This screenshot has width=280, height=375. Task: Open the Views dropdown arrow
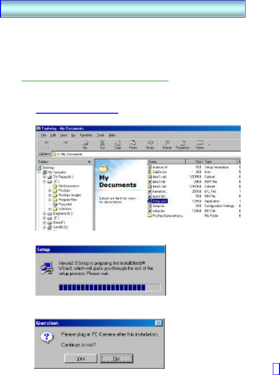pyautogui.click(x=209, y=145)
